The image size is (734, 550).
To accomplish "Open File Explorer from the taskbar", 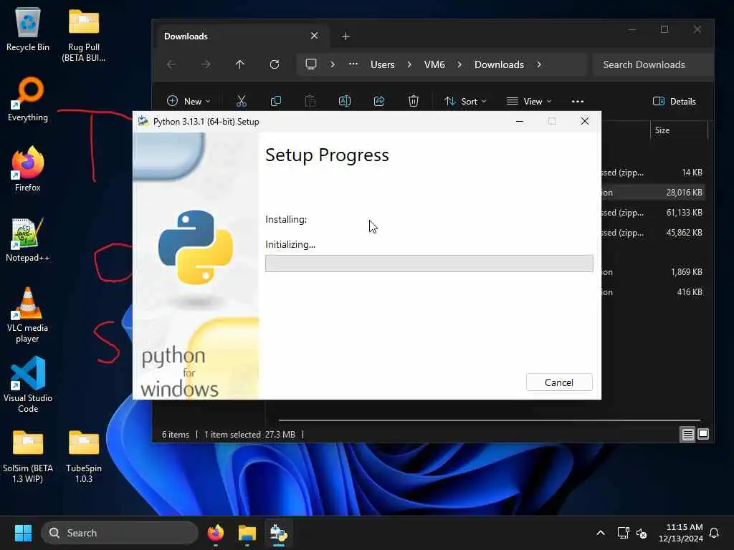I will [x=247, y=533].
